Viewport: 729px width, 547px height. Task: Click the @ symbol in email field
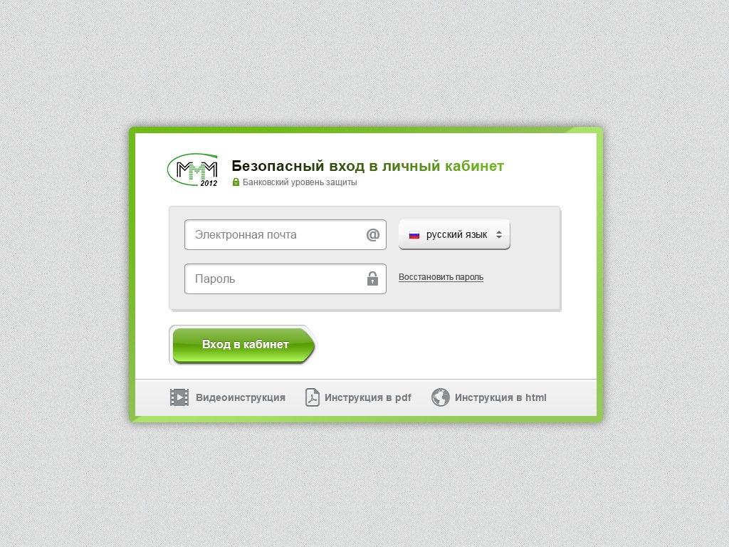(373, 234)
